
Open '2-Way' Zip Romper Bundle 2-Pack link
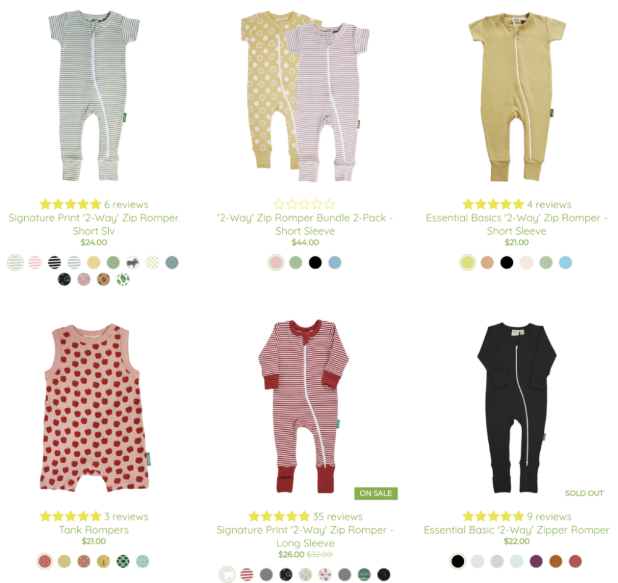(x=305, y=224)
